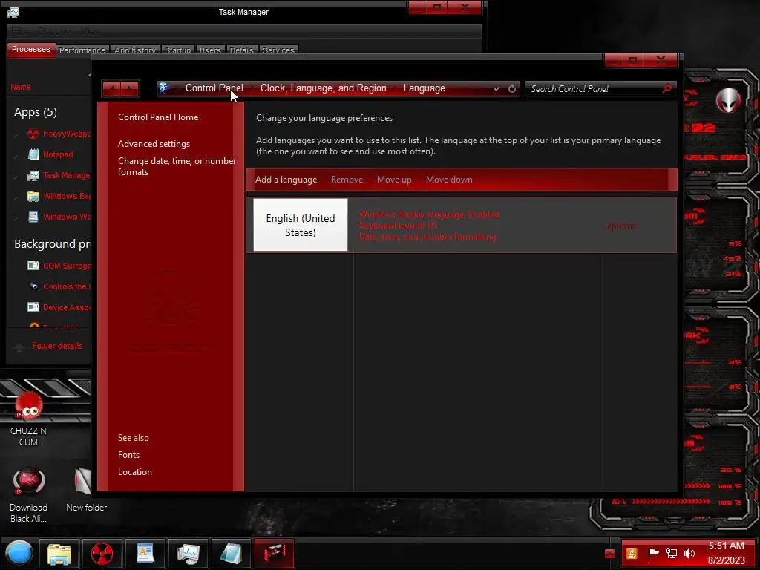Click the COM Surrogate process icon

[x=33, y=266]
